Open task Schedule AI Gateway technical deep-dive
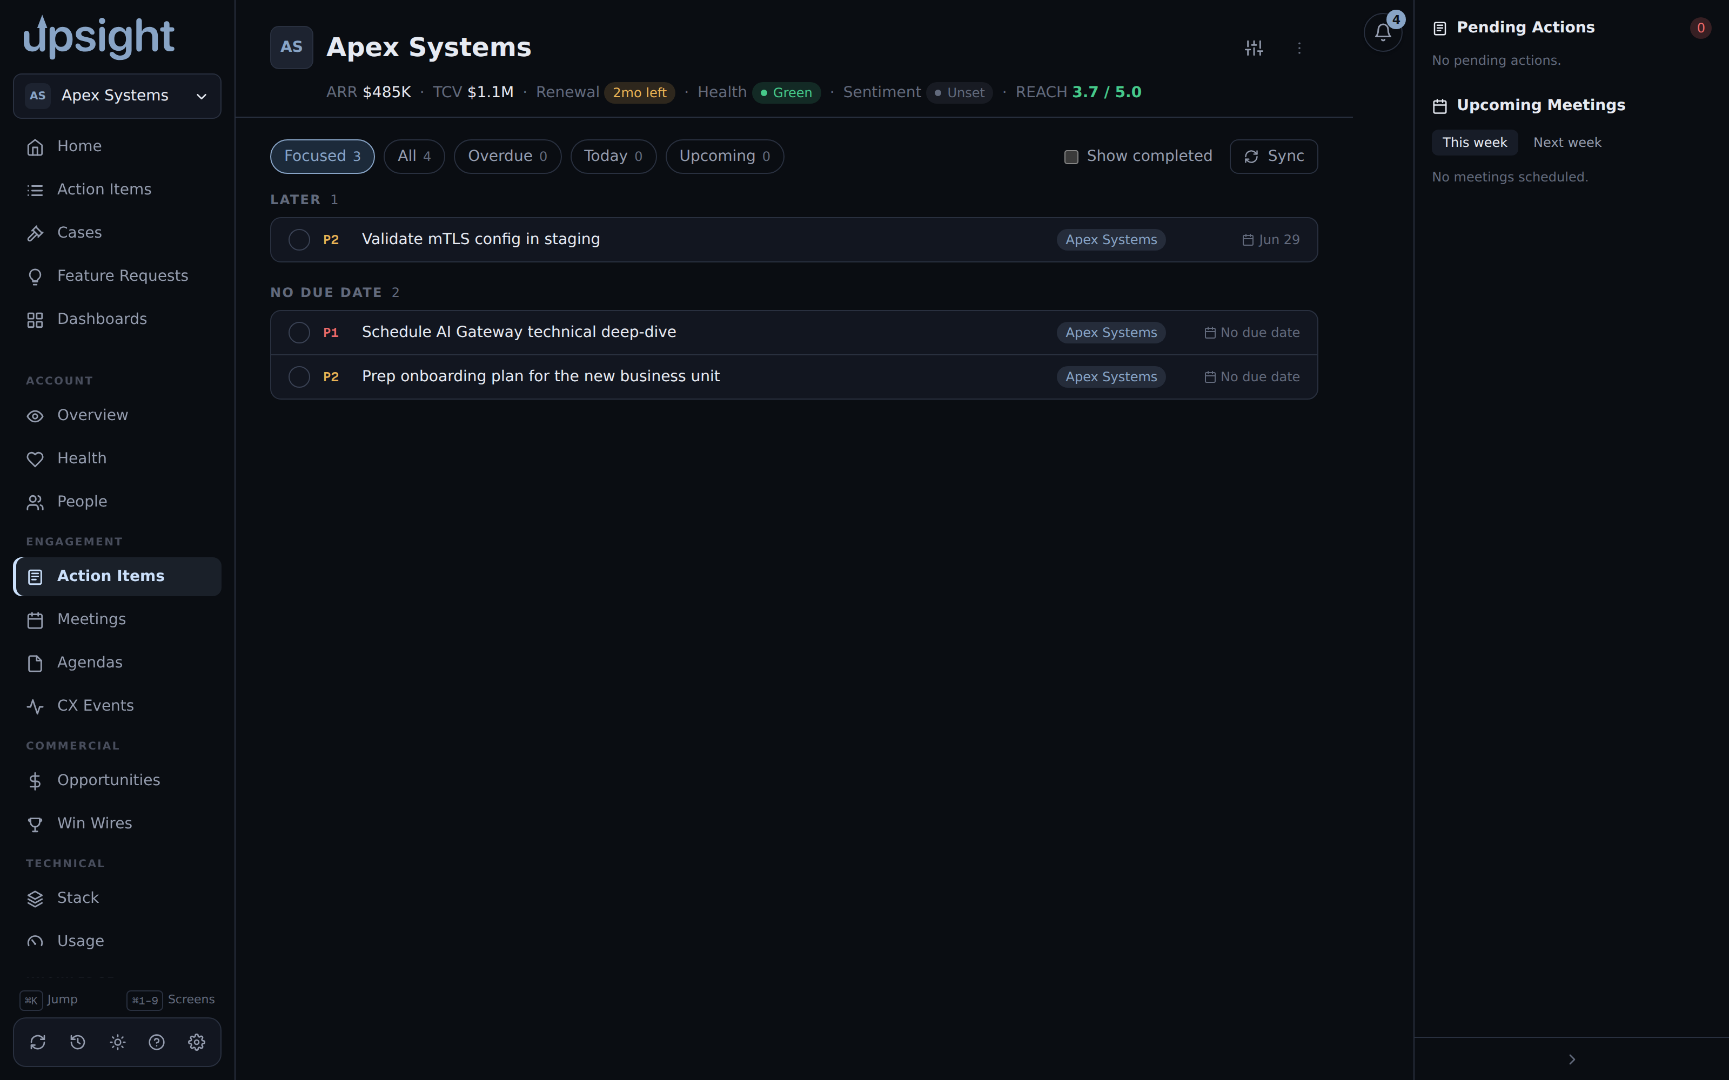The image size is (1729, 1080). click(519, 332)
